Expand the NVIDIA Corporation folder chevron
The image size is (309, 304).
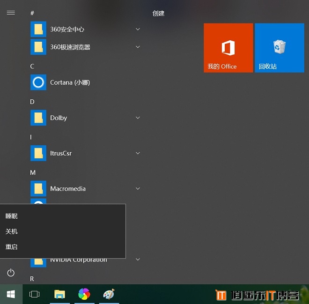(x=138, y=260)
